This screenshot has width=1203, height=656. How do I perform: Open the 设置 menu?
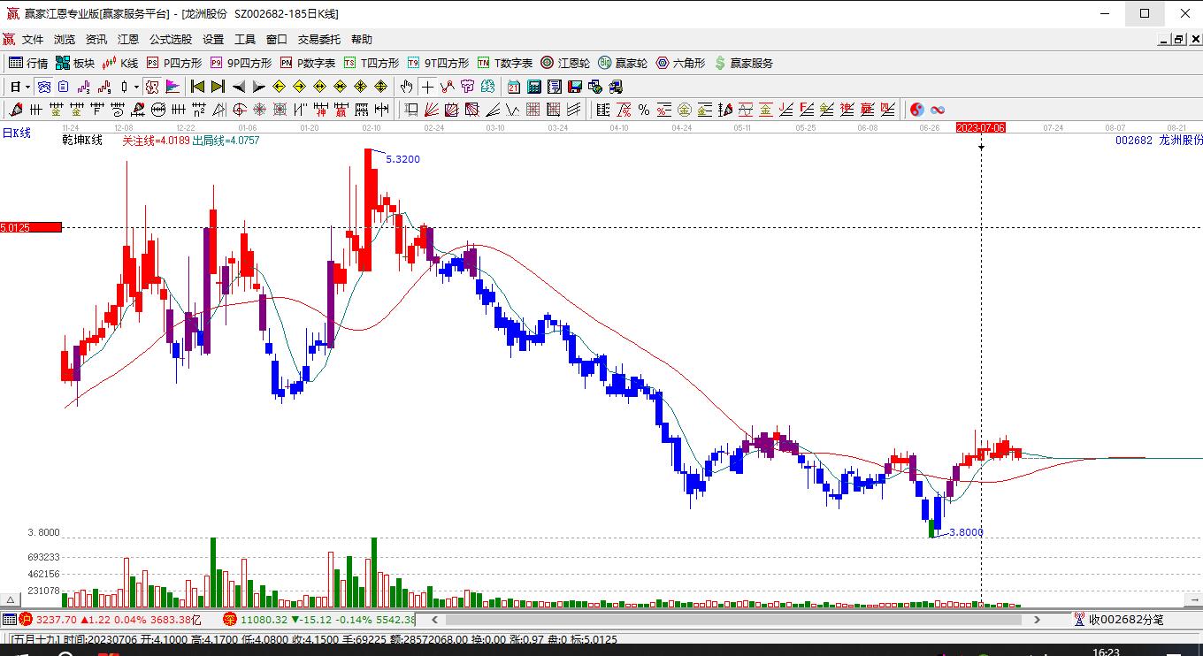213,39
